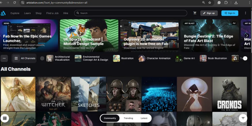Image resolution: width=252 pixels, height=126 pixels.
Task: Open the shopping cart icon
Action: click(x=195, y=13)
